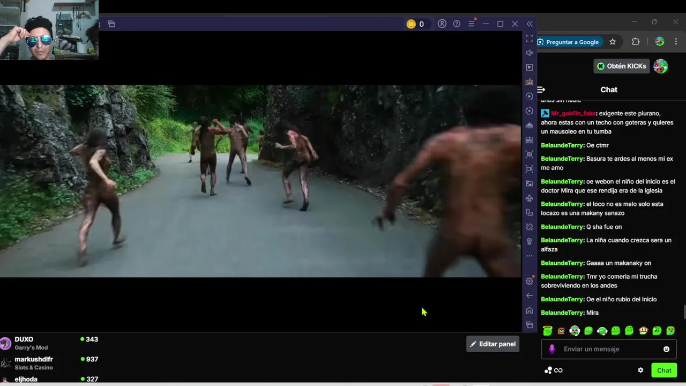This screenshot has width=686, height=386.
Task: Click the chat message 'Gaaaa un makanaky on'
Action: pyautogui.click(x=596, y=263)
